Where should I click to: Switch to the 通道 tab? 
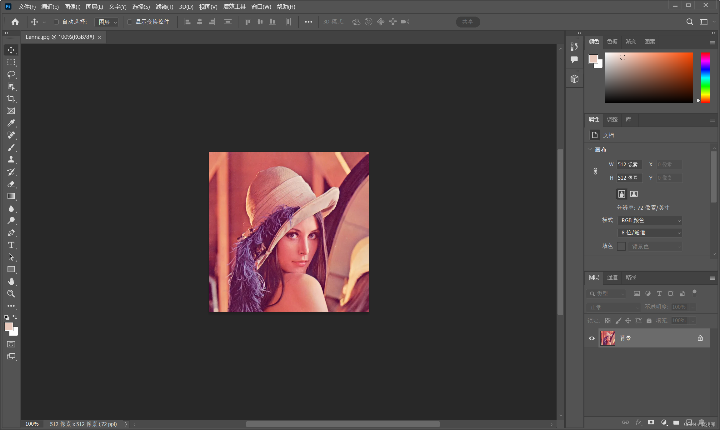click(x=612, y=277)
